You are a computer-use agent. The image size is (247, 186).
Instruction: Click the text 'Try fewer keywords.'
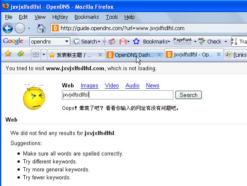[x=47, y=177]
